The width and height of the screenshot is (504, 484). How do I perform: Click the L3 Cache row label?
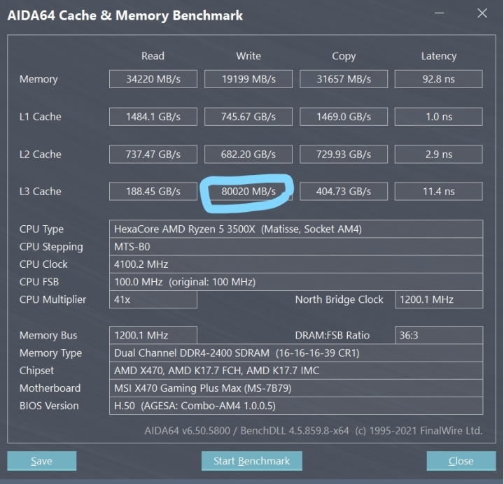(40, 192)
